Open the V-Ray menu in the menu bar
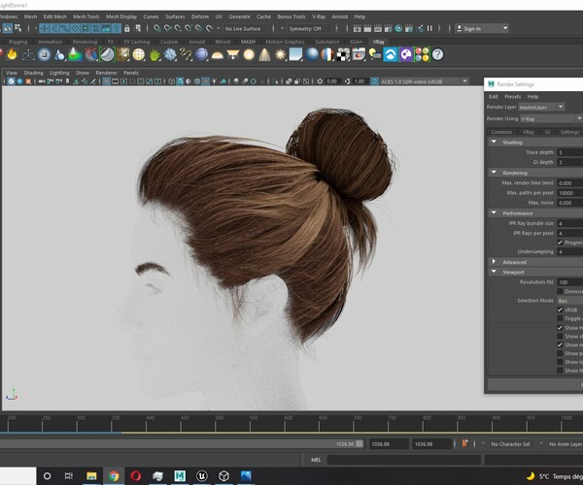583x485 pixels. click(x=319, y=16)
